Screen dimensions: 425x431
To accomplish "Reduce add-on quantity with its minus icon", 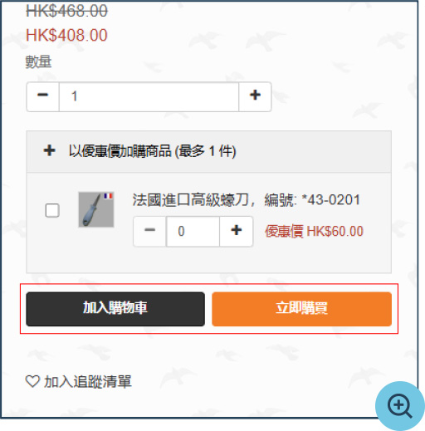I will 149,231.
